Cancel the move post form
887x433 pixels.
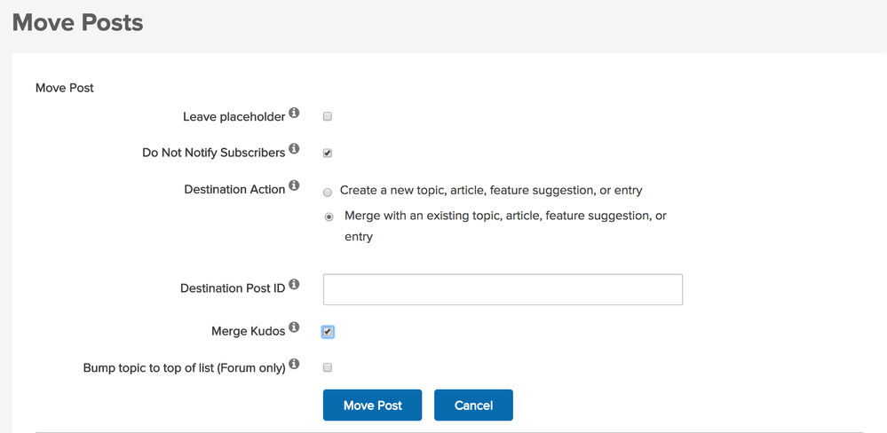pyautogui.click(x=473, y=405)
